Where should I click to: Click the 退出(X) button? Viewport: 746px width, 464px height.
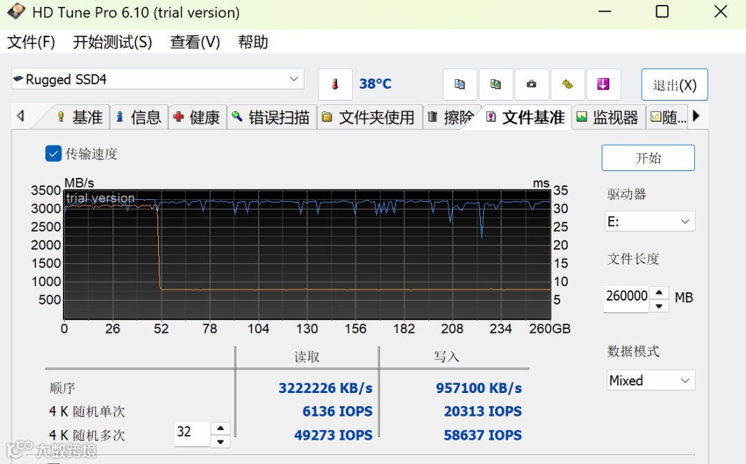click(674, 84)
